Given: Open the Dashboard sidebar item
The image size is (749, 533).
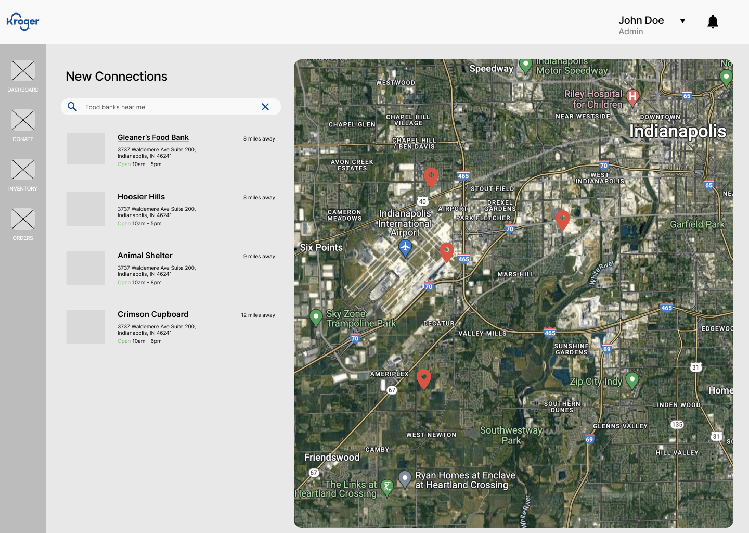Looking at the screenshot, I should tap(23, 76).
